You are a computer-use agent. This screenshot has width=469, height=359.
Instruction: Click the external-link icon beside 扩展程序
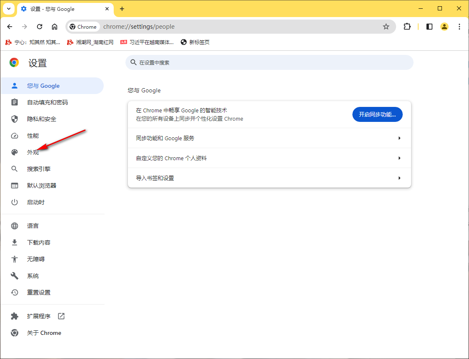tap(61, 316)
